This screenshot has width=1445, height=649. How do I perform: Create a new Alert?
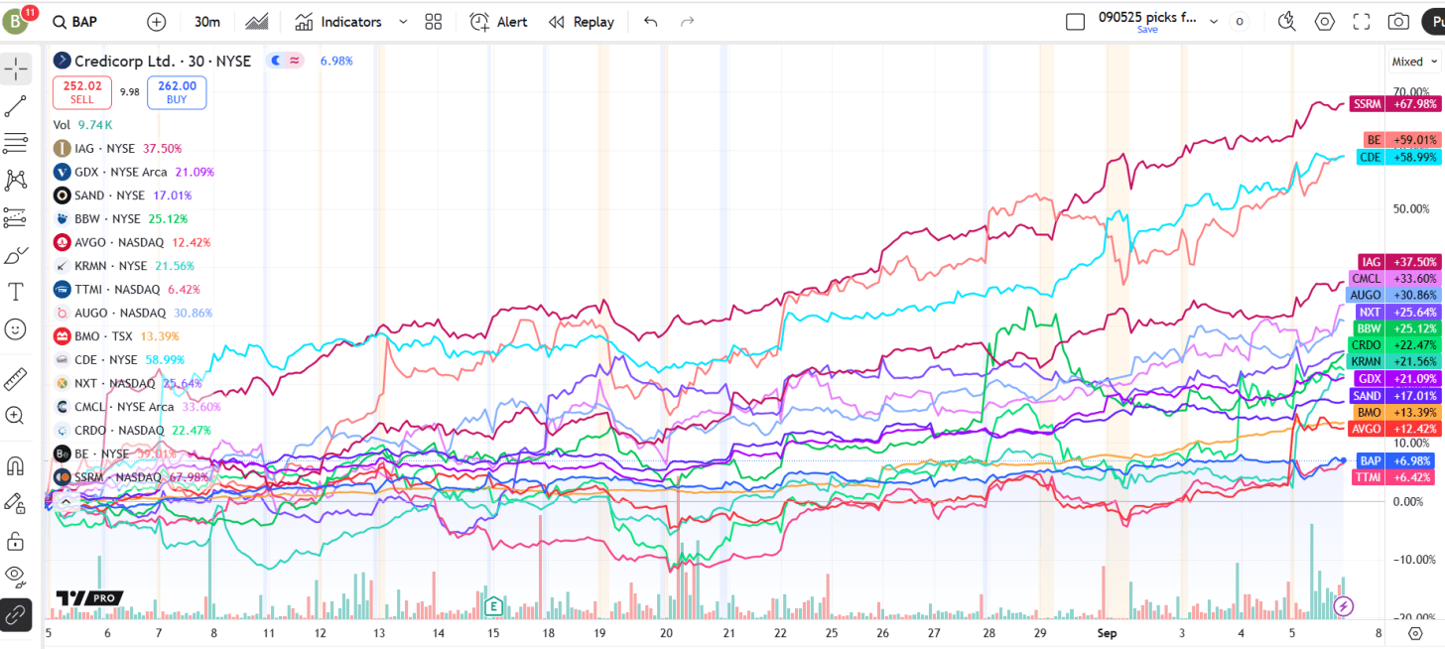pyautogui.click(x=499, y=22)
